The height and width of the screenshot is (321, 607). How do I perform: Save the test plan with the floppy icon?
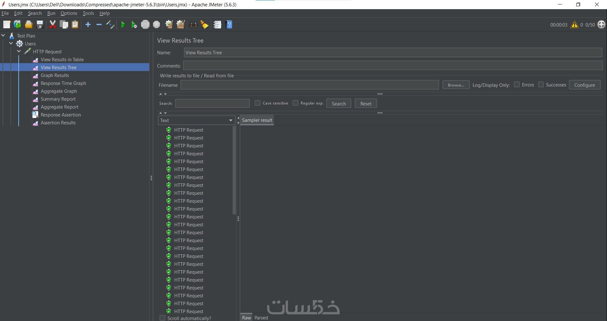(40, 25)
